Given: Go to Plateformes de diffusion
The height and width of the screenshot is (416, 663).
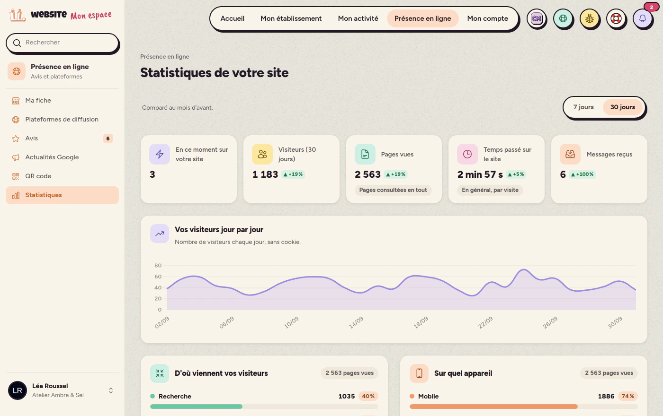Looking at the screenshot, I should click(x=62, y=120).
